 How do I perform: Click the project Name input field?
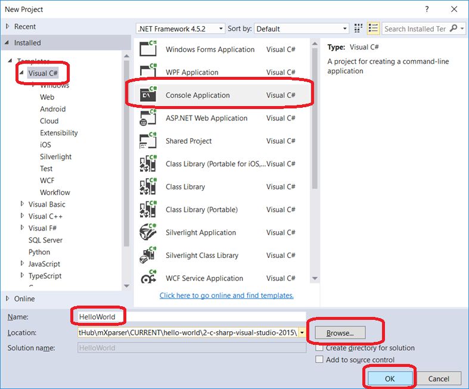191,317
